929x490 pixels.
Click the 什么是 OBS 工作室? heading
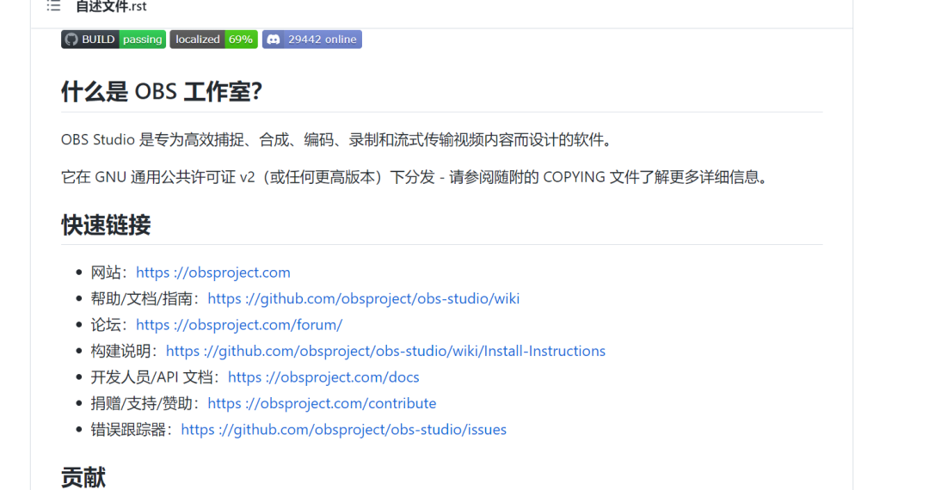coord(162,92)
